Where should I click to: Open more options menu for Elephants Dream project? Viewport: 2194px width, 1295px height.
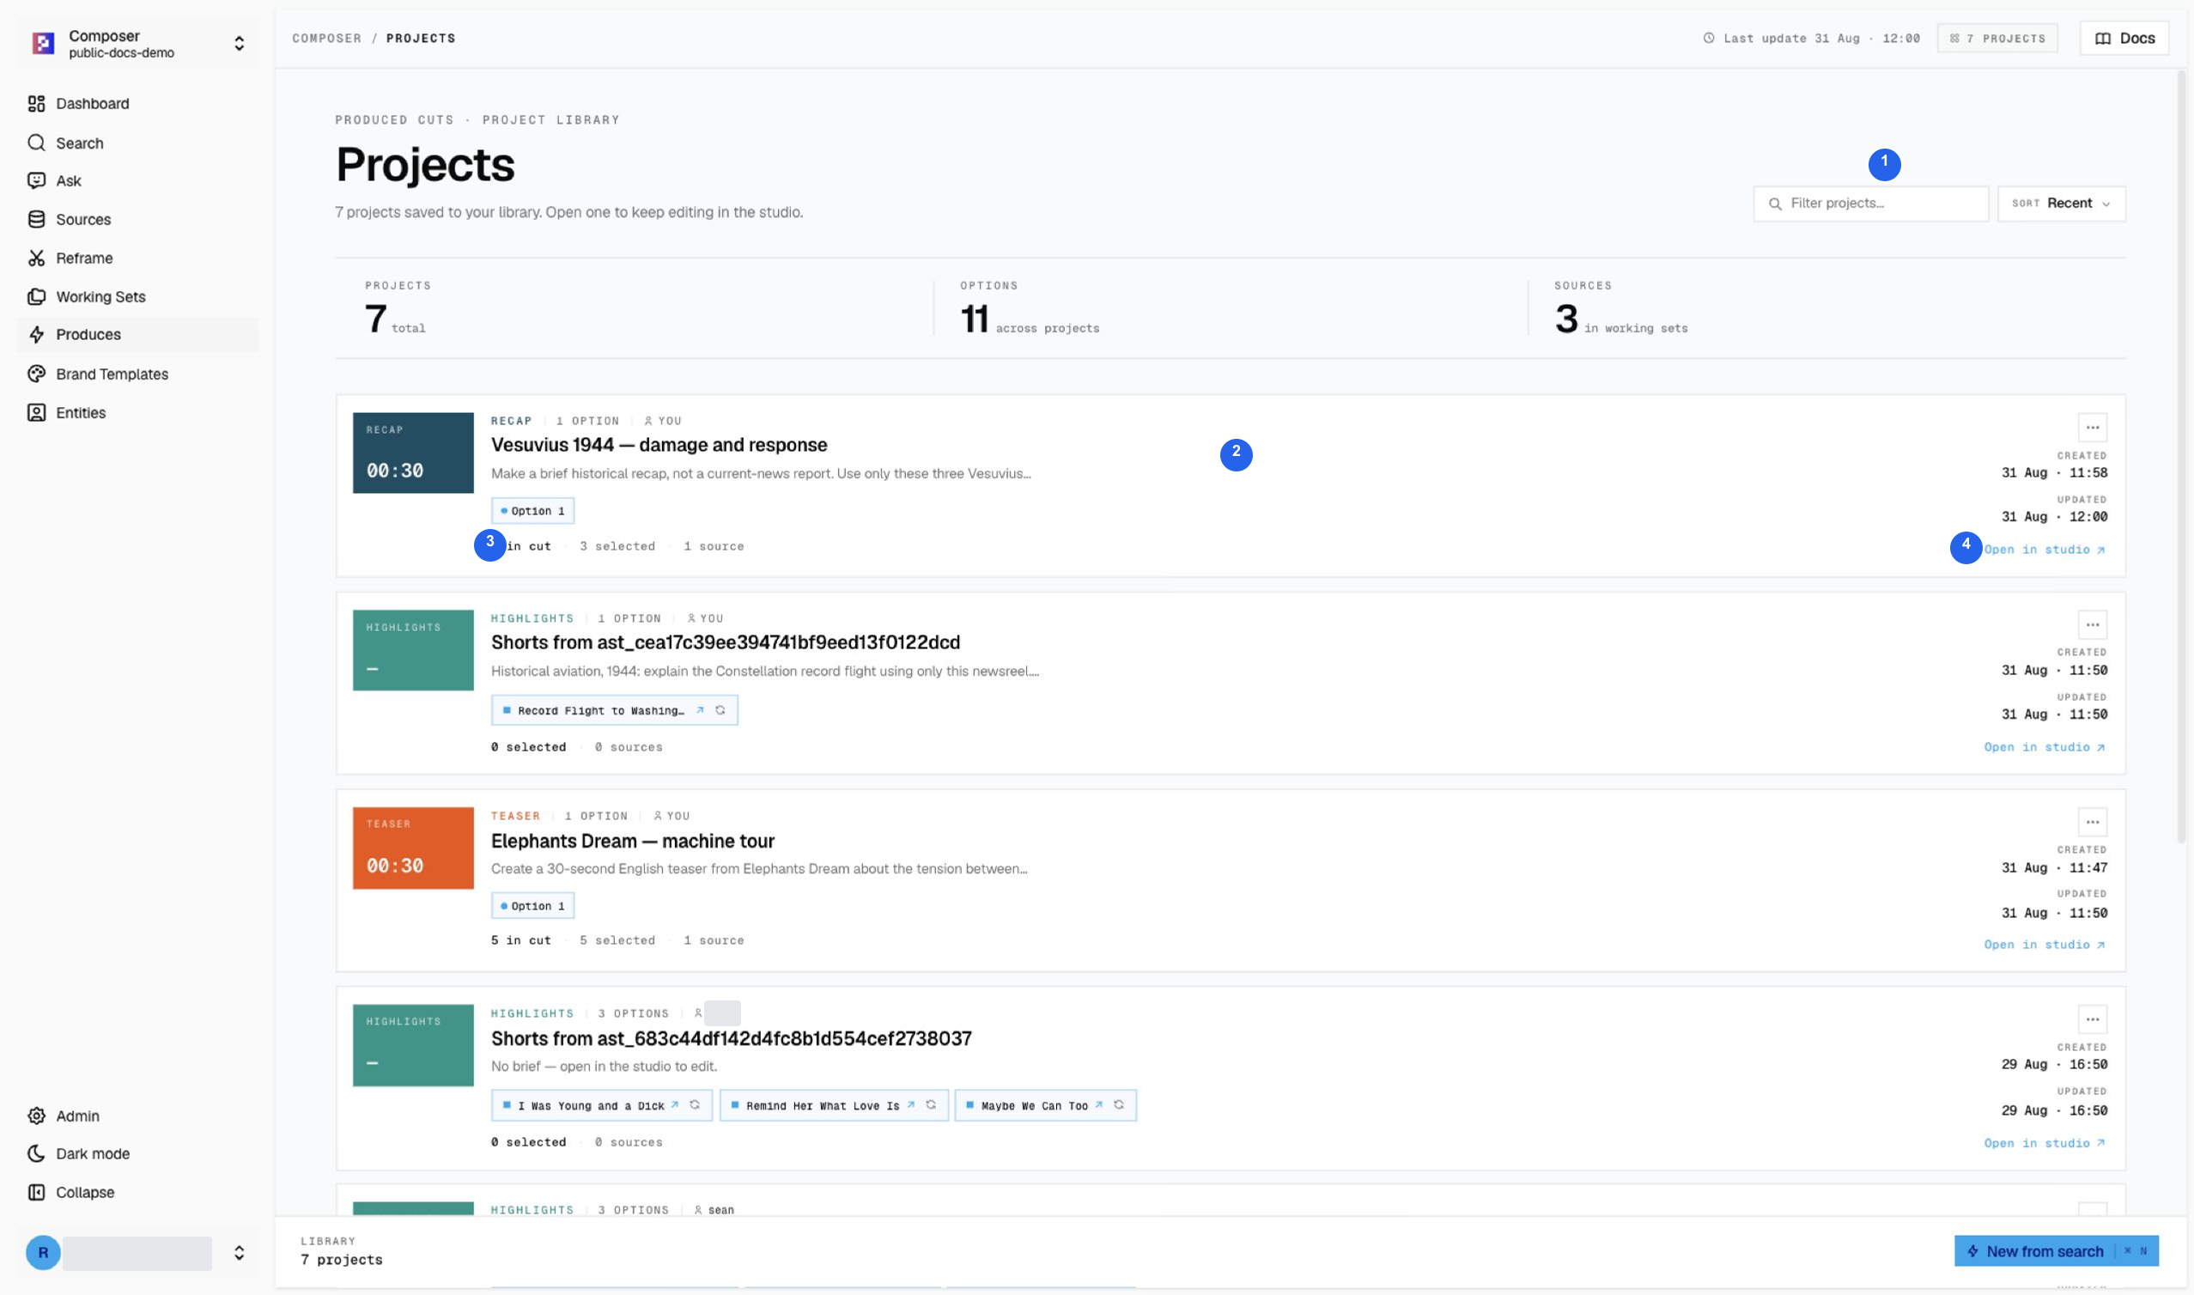tap(2093, 822)
